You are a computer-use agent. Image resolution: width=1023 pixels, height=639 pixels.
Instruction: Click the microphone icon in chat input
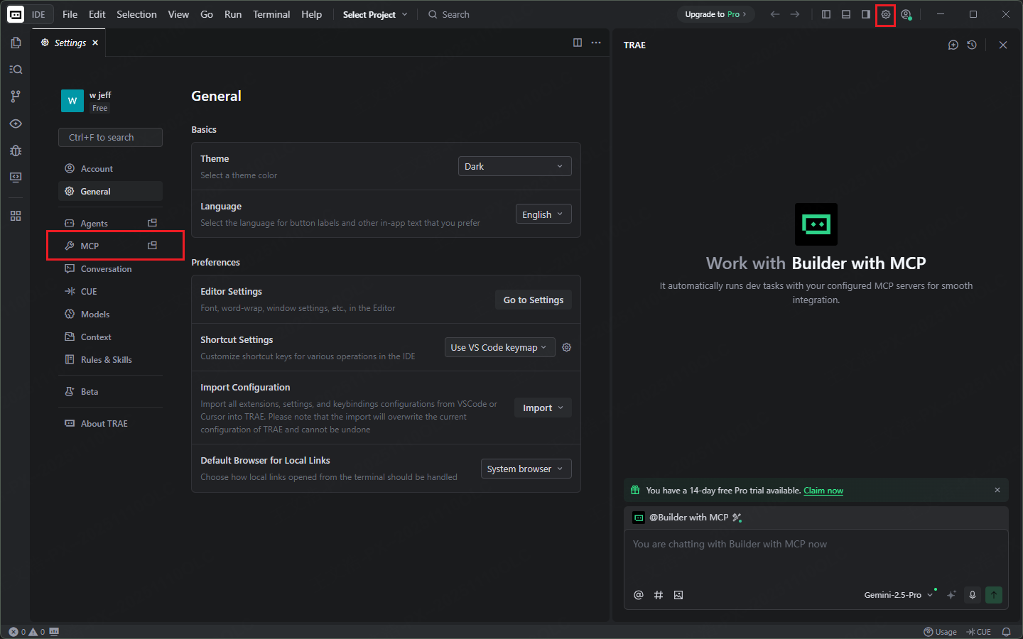tap(972, 595)
